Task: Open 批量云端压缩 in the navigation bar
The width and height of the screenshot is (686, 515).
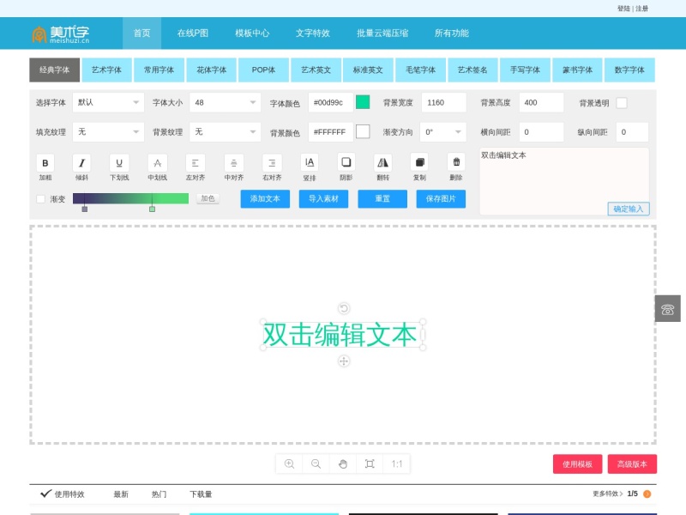Action: [x=382, y=33]
